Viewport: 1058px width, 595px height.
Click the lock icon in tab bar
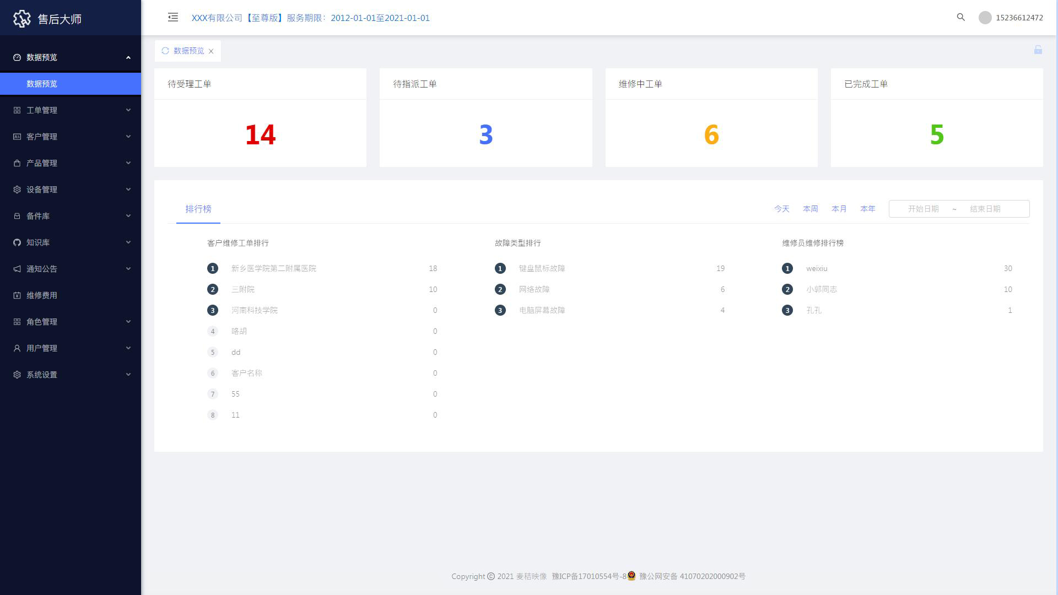point(1038,50)
